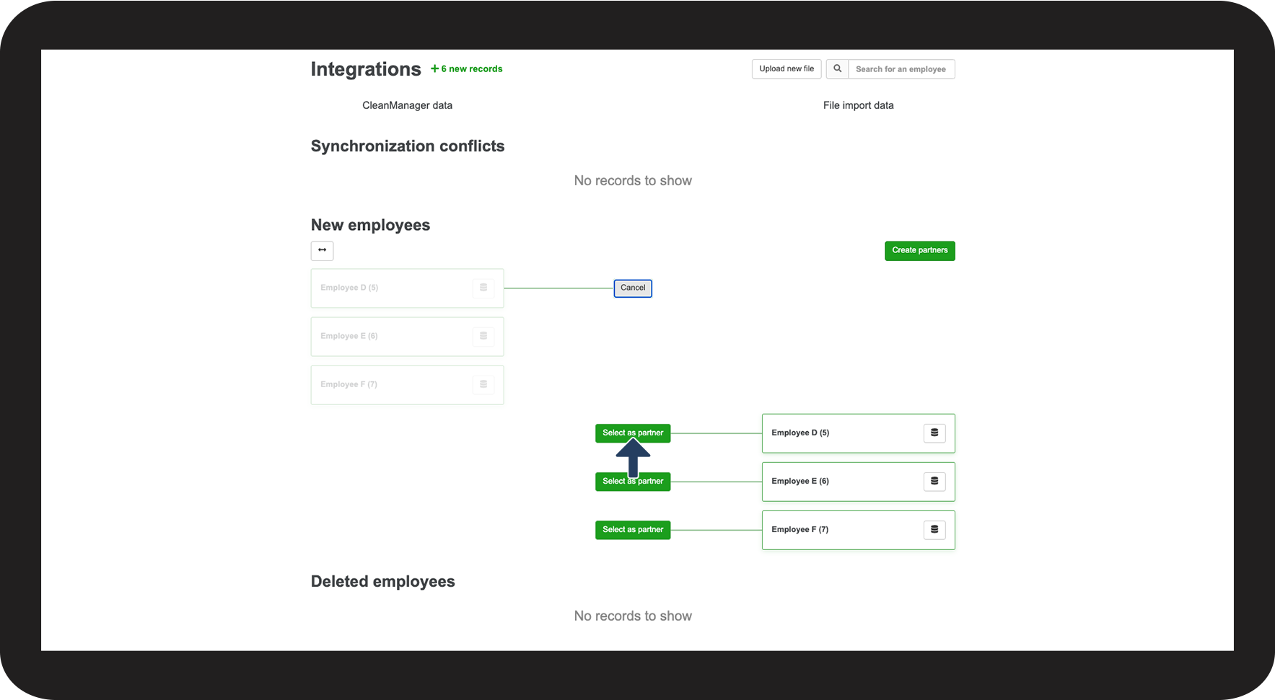
Task: Click file import Employee D (5) card text
Action: 800,433
